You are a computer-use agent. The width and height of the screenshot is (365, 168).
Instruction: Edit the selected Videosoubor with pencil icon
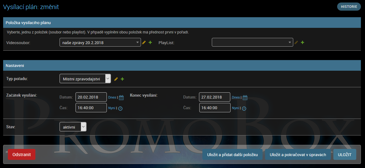pyautogui.click(x=144, y=43)
